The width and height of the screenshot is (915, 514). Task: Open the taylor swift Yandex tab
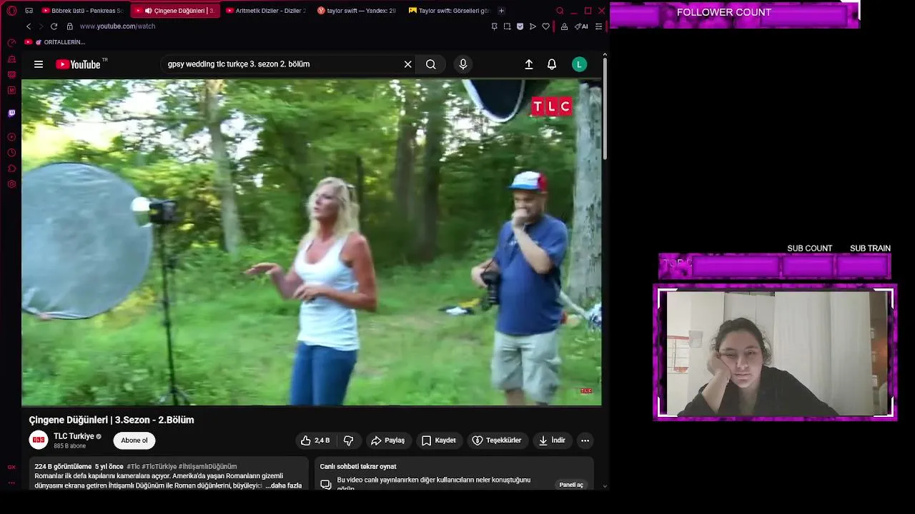[x=357, y=11]
